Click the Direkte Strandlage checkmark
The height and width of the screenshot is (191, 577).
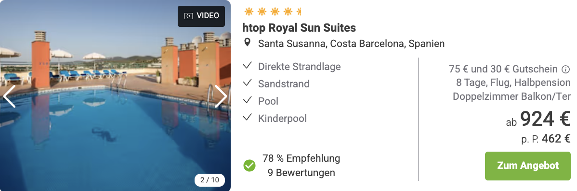coord(247,66)
